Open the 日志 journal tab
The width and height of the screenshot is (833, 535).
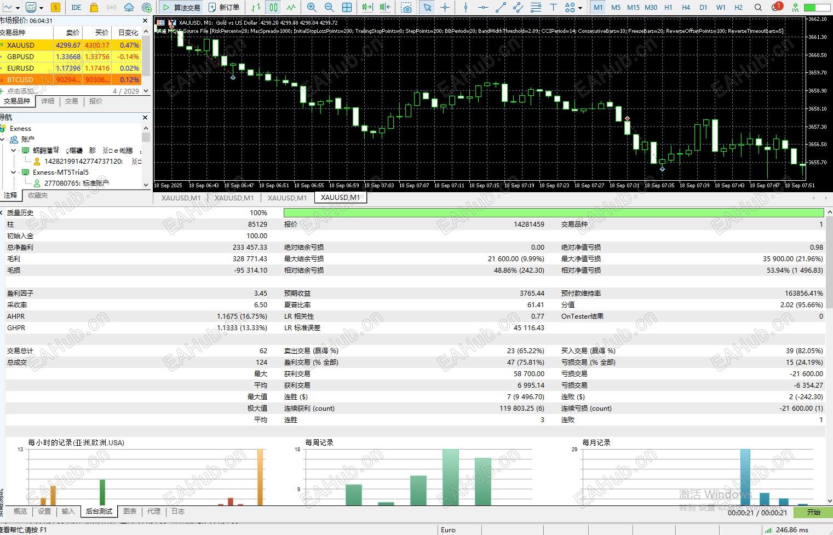pos(178,511)
